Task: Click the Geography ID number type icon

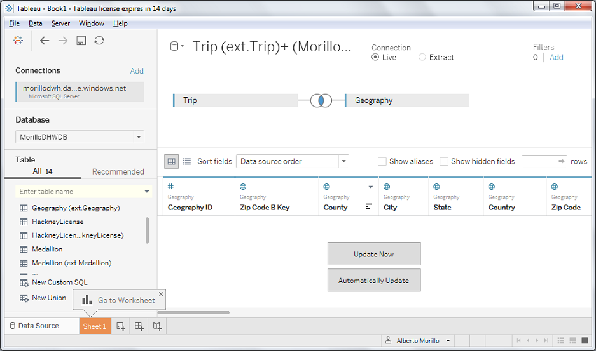Action: coord(170,187)
